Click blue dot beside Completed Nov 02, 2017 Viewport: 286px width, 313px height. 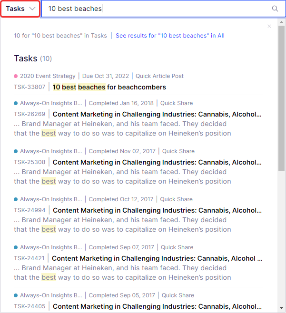click(16, 151)
